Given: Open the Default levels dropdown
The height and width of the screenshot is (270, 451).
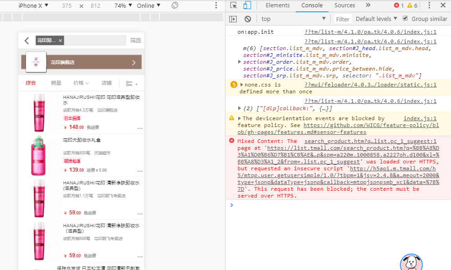Looking at the screenshot, I should tap(376, 19).
